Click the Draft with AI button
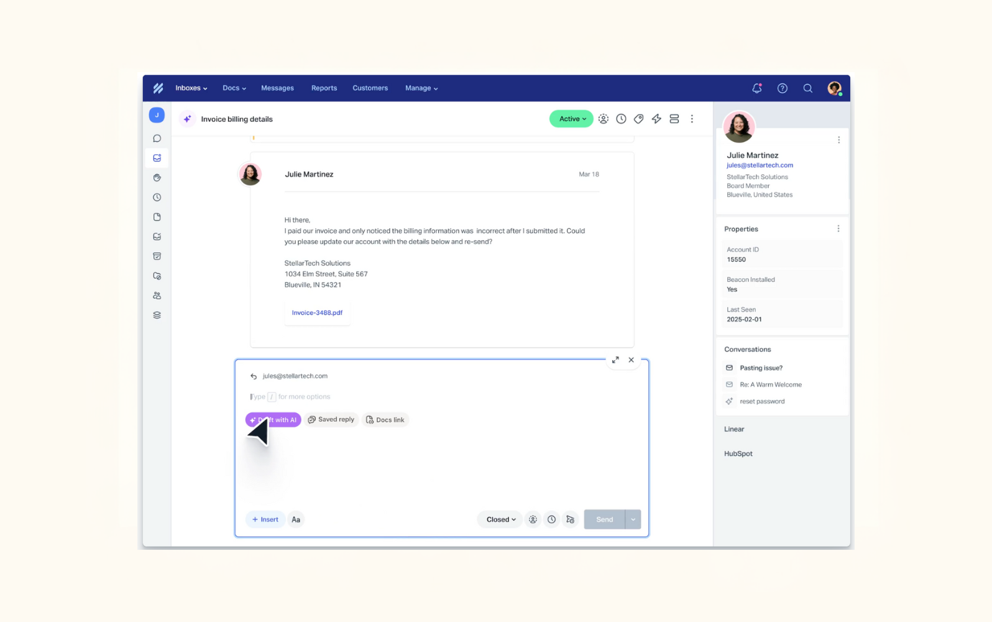This screenshot has width=992, height=622. (x=273, y=420)
